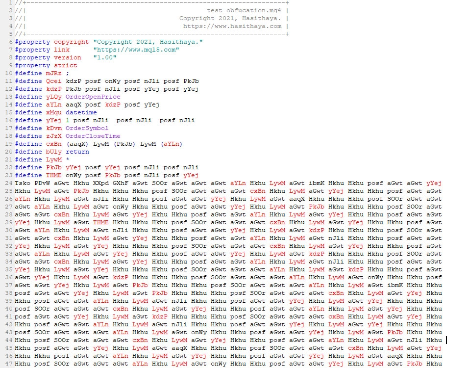Click line number 1 in the gutter
The width and height of the screenshot is (469, 368).
[11, 2]
